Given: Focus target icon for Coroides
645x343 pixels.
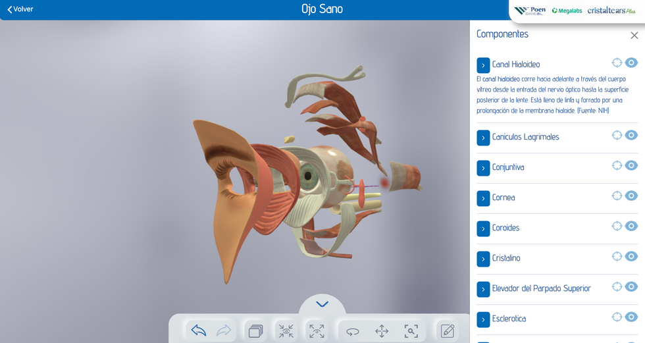Looking at the screenshot, I should 617,226.
